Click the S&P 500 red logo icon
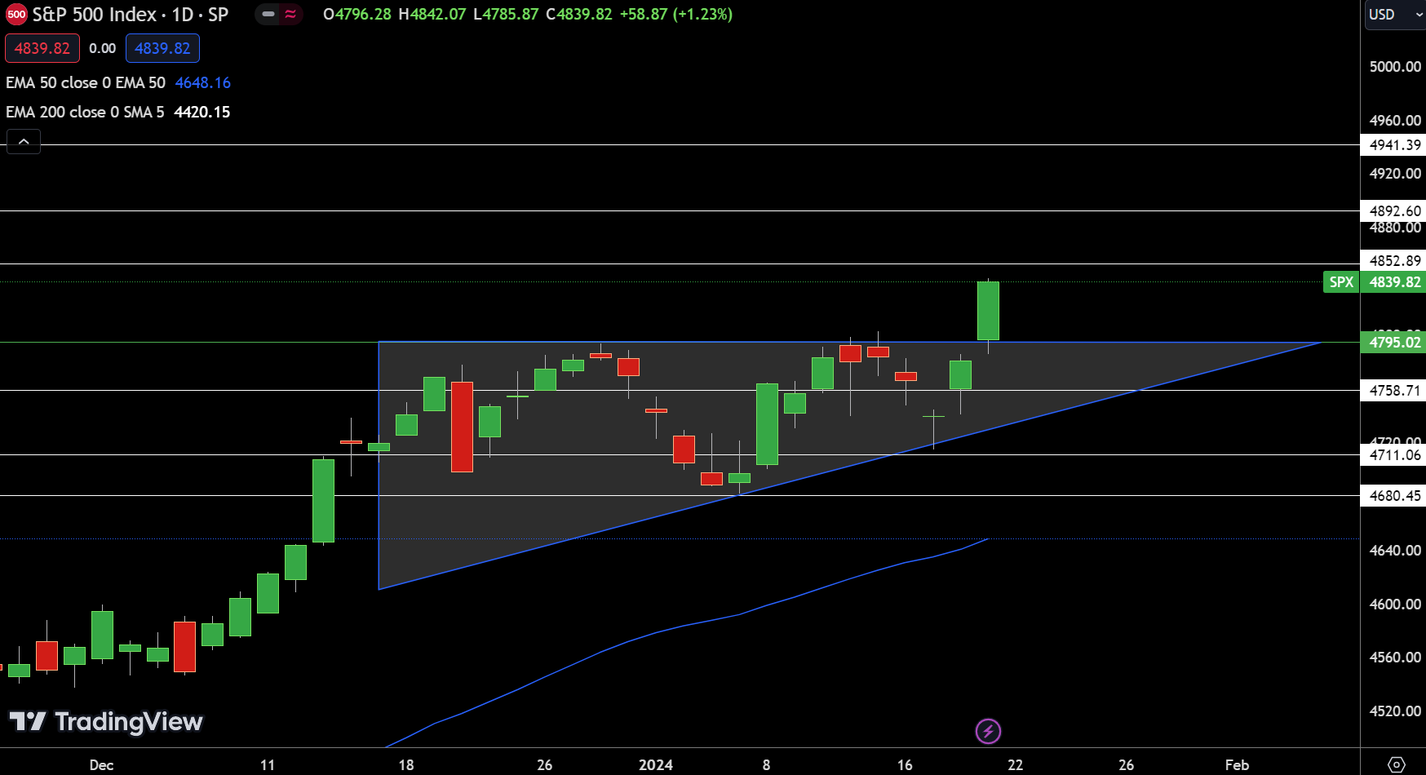 tap(16, 15)
